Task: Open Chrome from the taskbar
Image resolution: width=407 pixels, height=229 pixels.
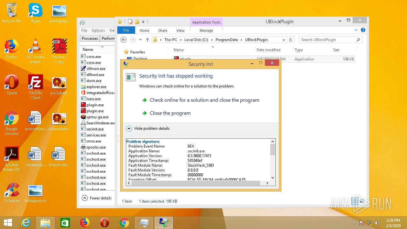Action: 124,223
